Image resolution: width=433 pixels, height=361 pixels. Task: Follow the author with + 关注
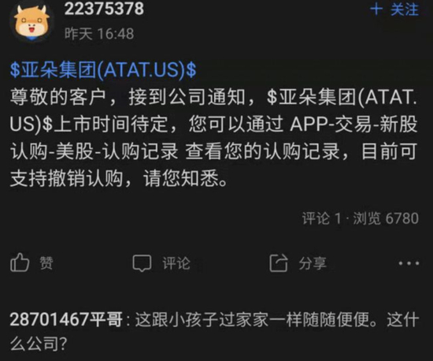point(394,9)
